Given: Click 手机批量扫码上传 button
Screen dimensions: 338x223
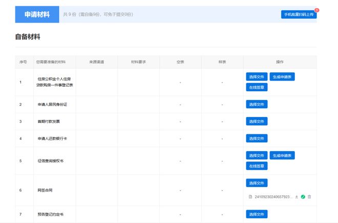Looking at the screenshot, I should [299, 14].
